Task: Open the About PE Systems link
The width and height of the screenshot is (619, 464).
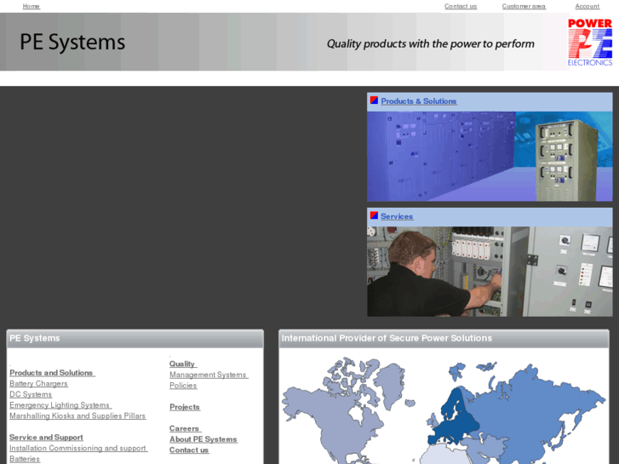Action: coord(203,439)
